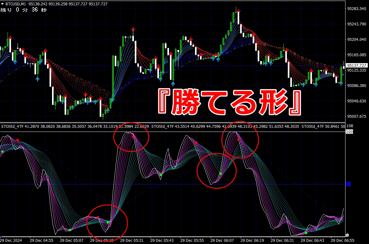This screenshot has height=244, width=369.
Task: Click the 29 Dec 06:31 time label
Action: click(282, 241)
